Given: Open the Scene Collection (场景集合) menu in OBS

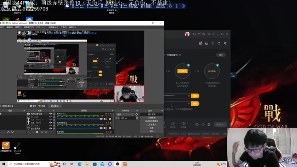Looking at the screenshot, I should click(x=53, y=27).
